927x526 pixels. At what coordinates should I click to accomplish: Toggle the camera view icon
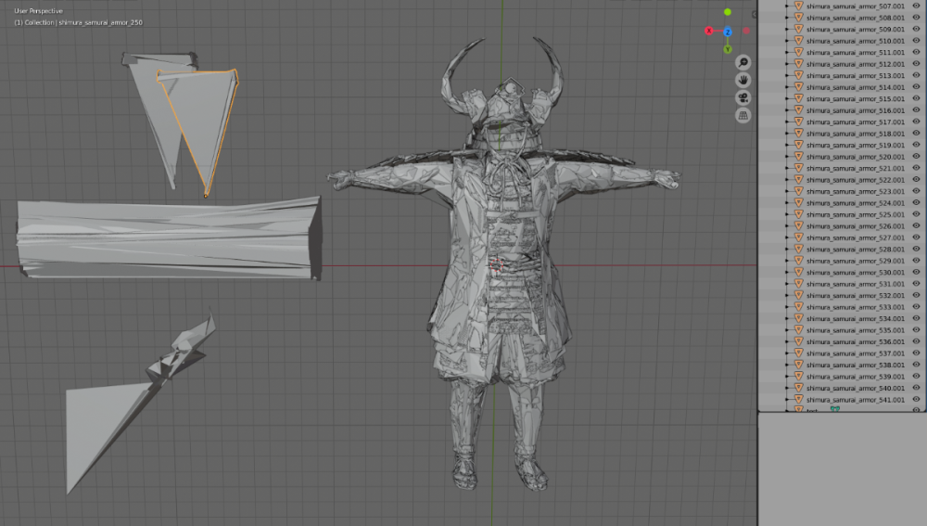click(x=743, y=97)
